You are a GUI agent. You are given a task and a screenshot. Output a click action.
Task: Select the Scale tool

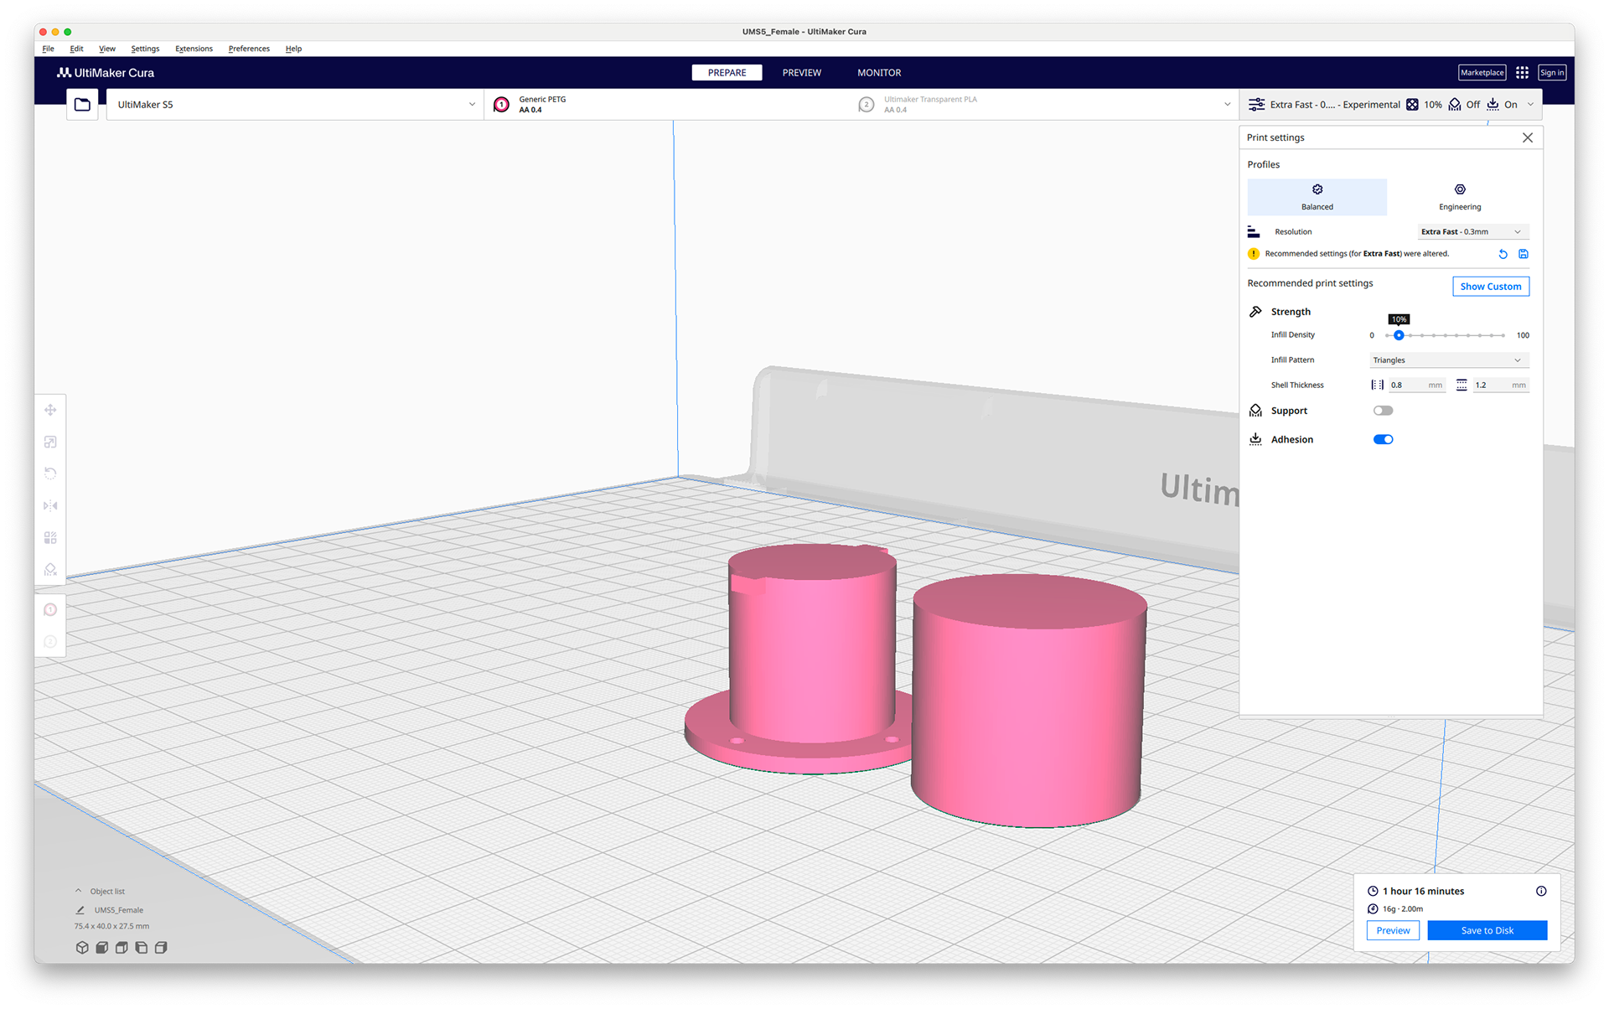pos(50,442)
